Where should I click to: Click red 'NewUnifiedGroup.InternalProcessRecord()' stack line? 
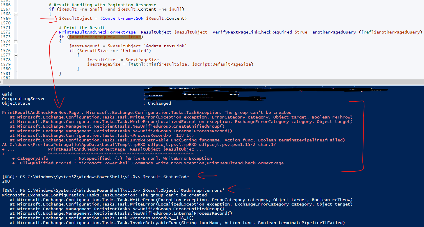tap(121, 131)
